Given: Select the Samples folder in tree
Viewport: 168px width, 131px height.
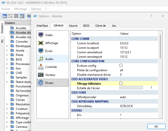Looking at the screenshot, I should [21, 77].
